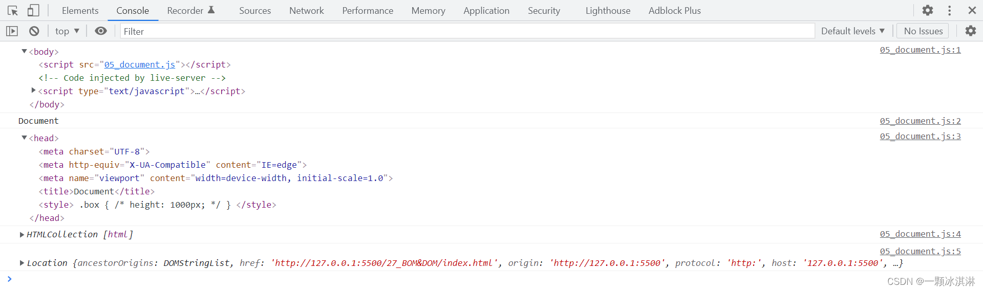Open the Application tab
The image size is (983, 291).
[x=486, y=11]
